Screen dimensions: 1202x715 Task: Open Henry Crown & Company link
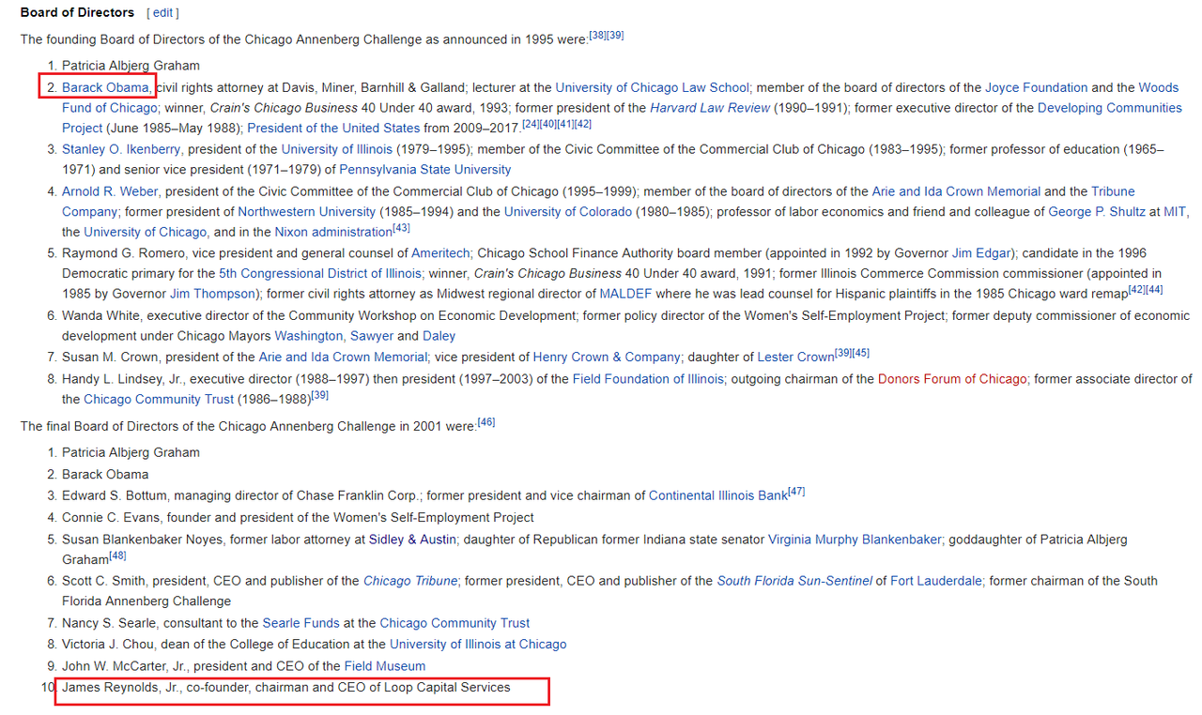[x=607, y=357]
